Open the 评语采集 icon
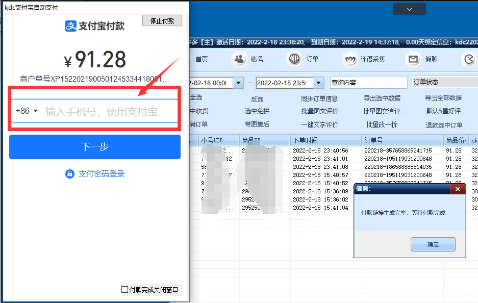Viewport: 478px width, 303px height. [x=350, y=59]
